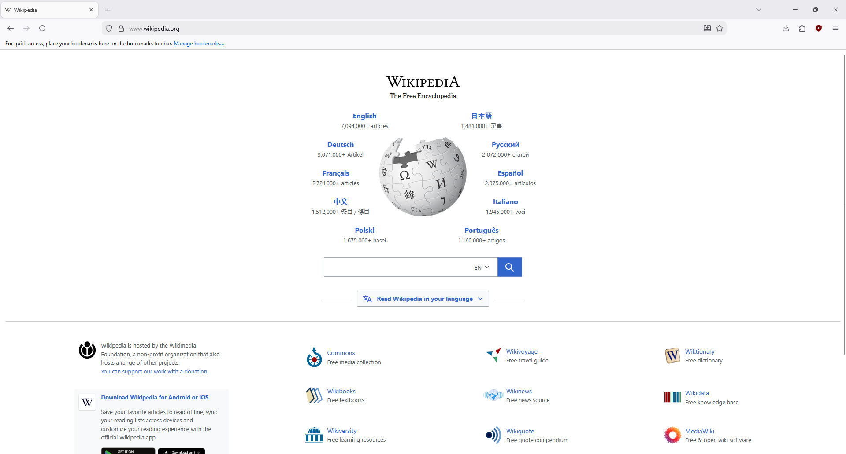The image size is (846, 454).
Task: Open the EN search language dropdown
Action: (x=482, y=267)
